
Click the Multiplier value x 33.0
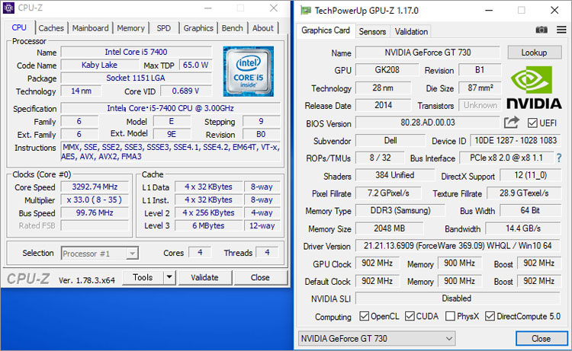tap(95, 200)
